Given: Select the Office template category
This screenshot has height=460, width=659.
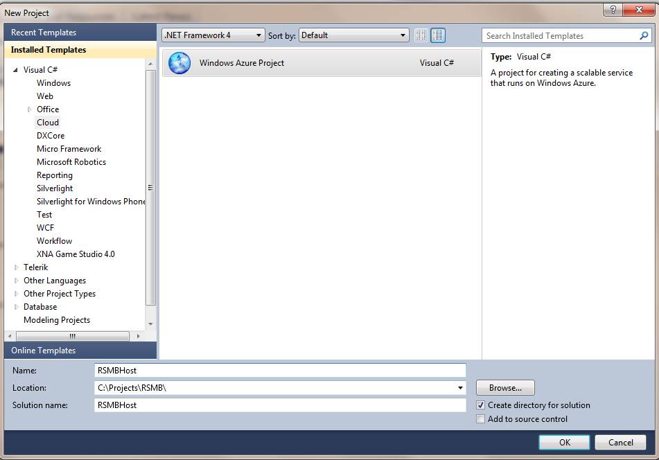Looking at the screenshot, I should (48, 109).
